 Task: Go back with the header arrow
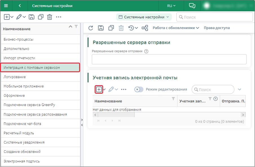click(x=20, y=6)
